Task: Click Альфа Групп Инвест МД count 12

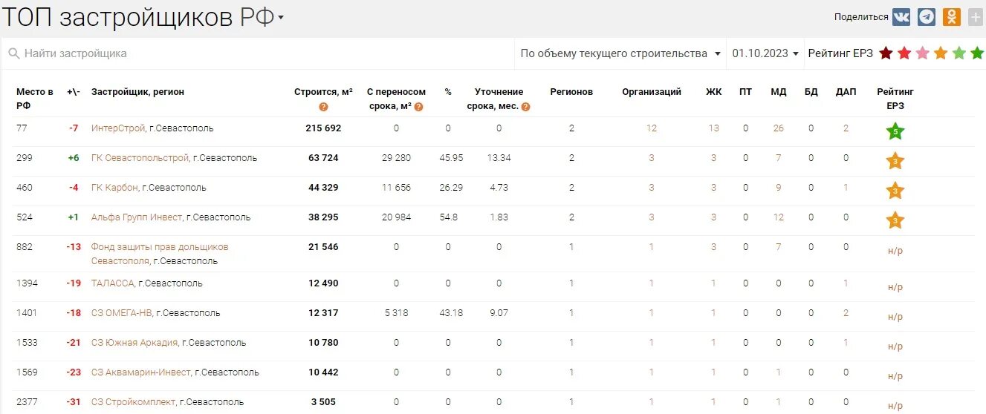Action: click(x=779, y=217)
